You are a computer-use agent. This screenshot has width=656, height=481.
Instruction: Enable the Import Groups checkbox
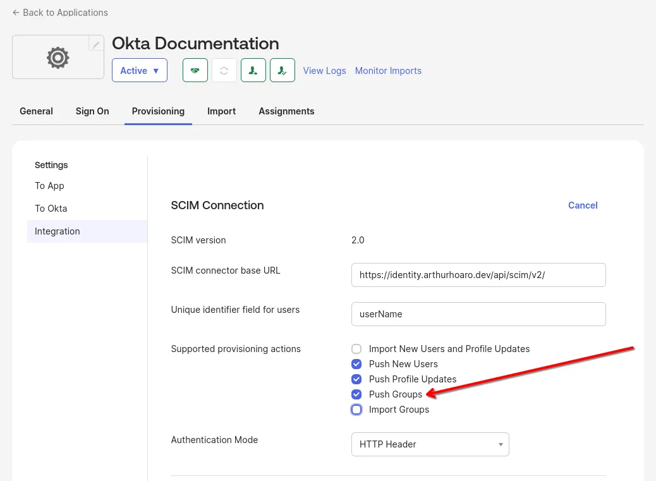click(x=356, y=410)
